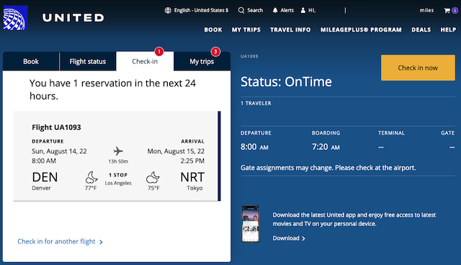Click the purple info icon by cart

coord(455,11)
